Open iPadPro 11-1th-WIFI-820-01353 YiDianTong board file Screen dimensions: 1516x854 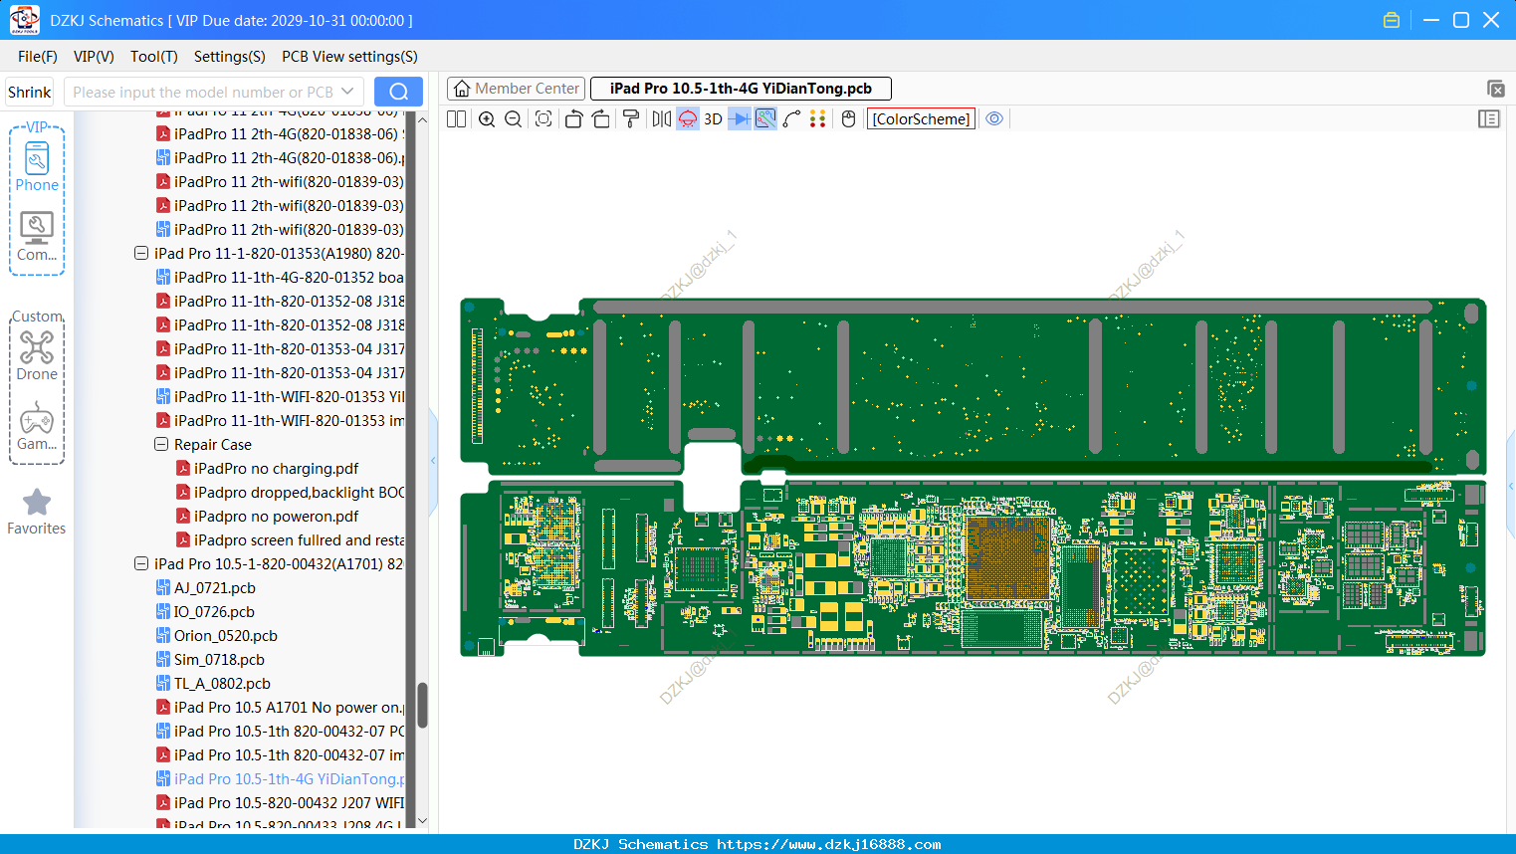coord(280,397)
